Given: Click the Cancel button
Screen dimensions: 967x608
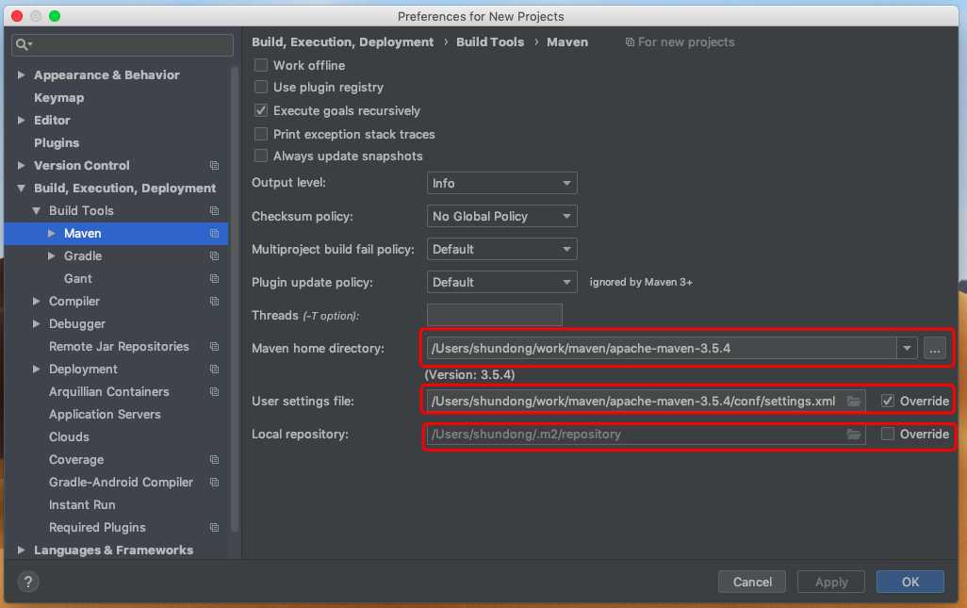Looking at the screenshot, I should coord(752,582).
